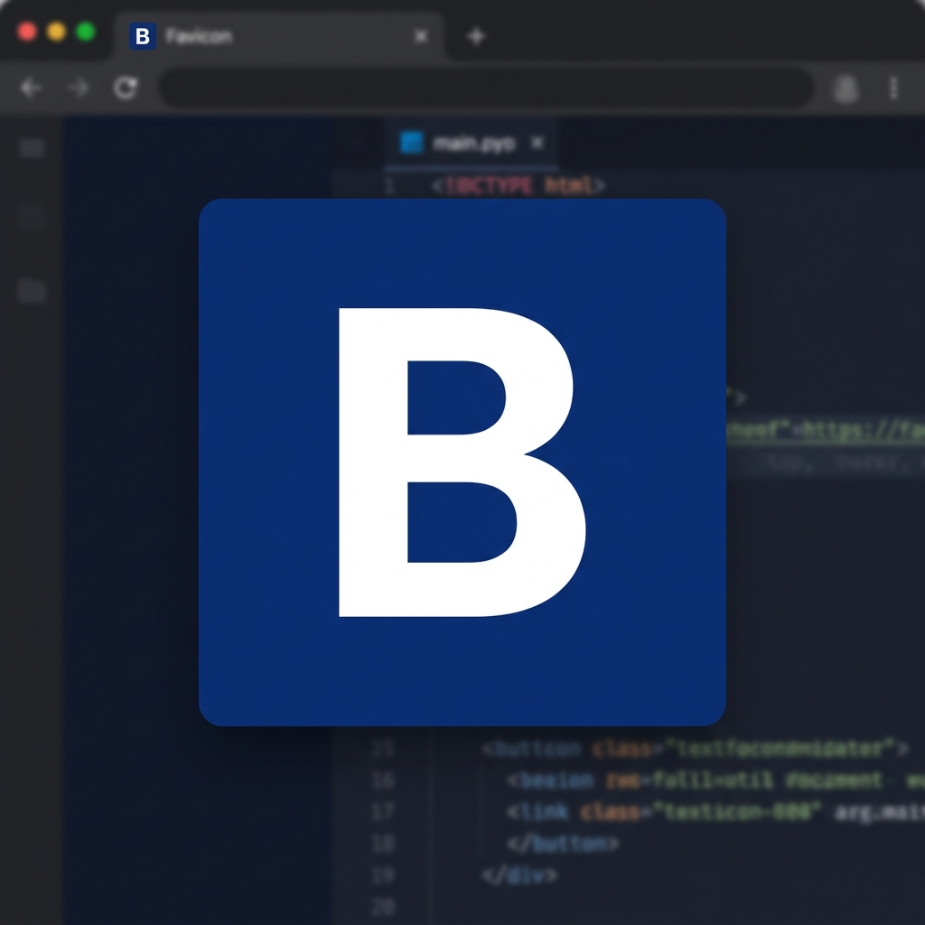Click the large blue B logo
The height and width of the screenshot is (925, 925).
462,462
